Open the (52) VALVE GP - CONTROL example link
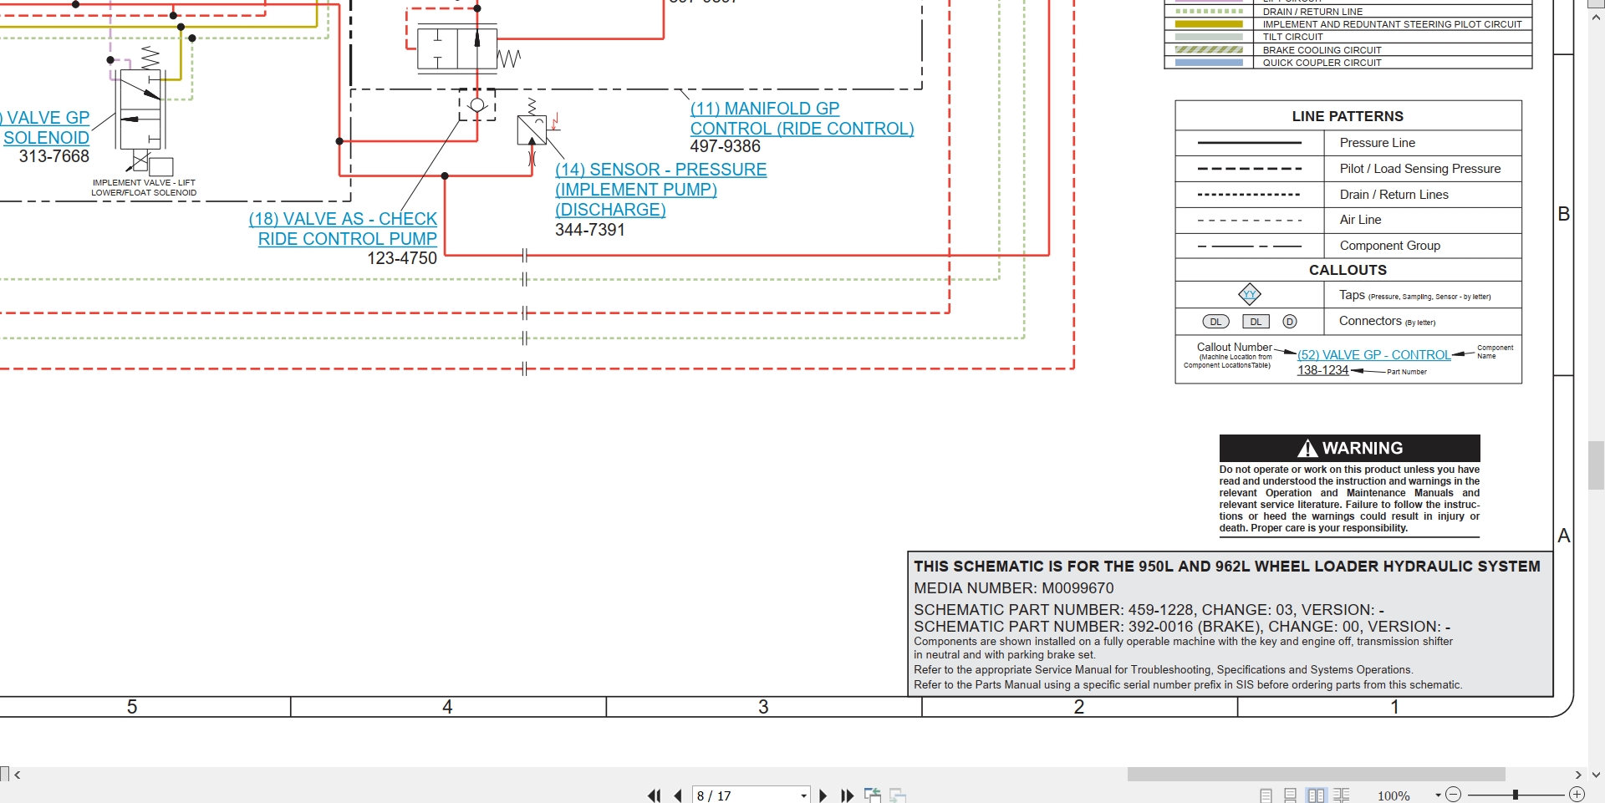The image size is (1605, 803). (1373, 355)
